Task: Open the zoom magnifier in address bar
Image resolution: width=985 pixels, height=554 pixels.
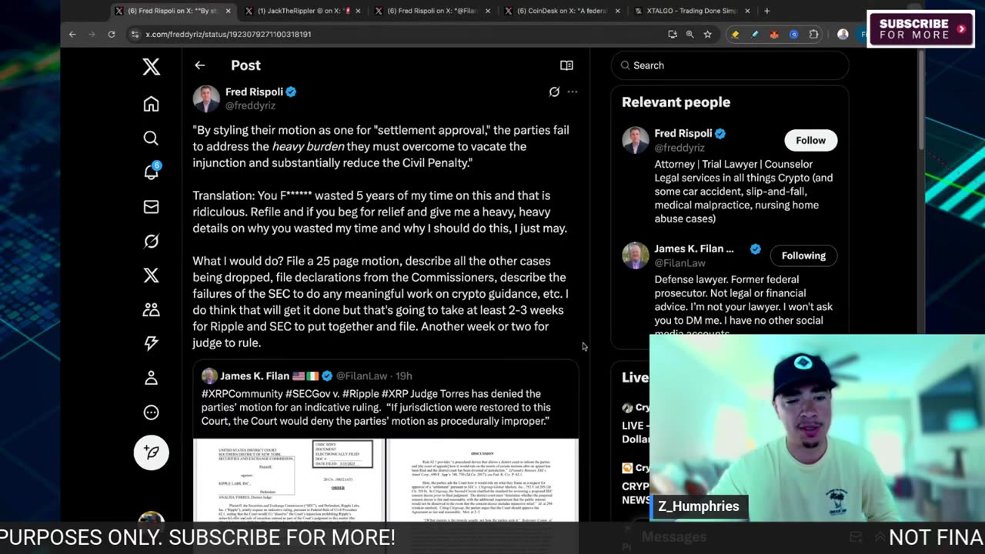Action: [690, 34]
